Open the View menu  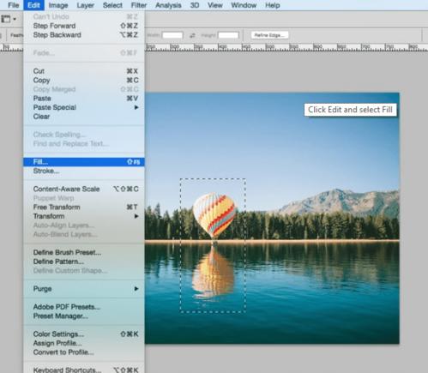[215, 5]
